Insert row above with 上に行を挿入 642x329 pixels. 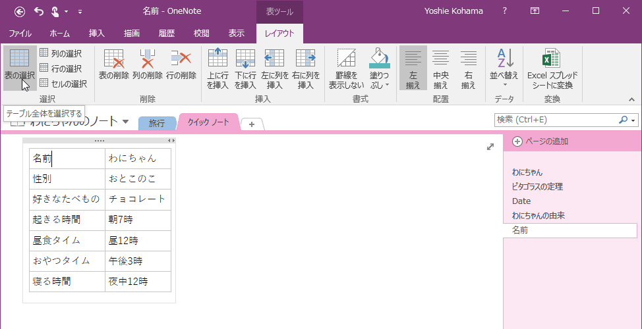tap(218, 68)
